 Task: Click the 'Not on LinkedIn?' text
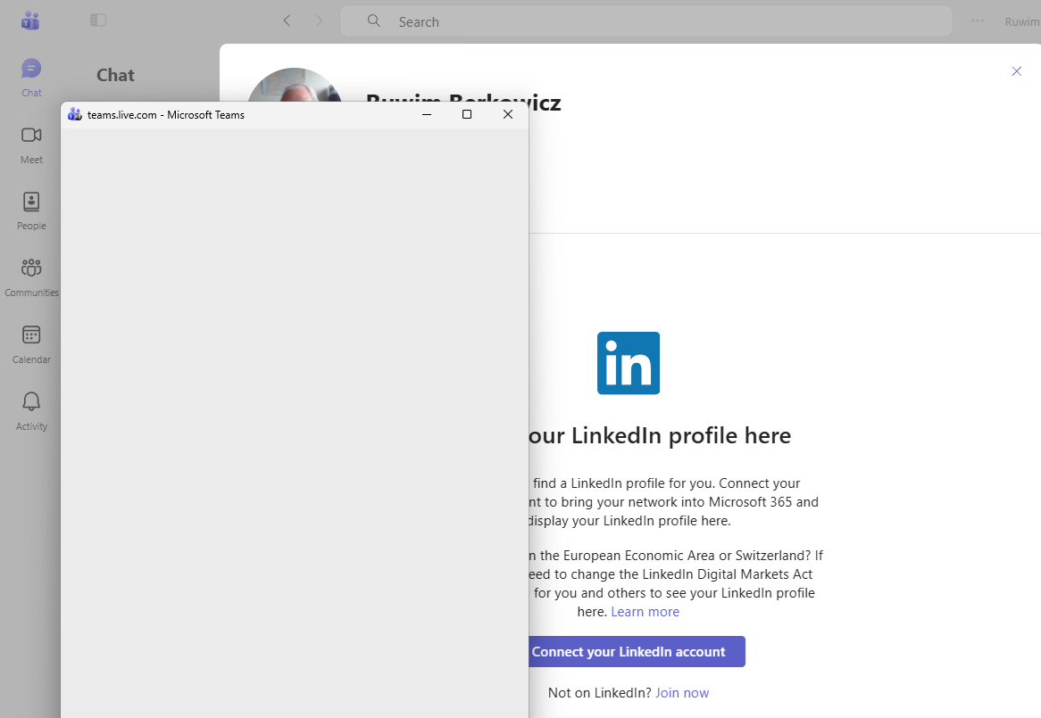tap(599, 693)
